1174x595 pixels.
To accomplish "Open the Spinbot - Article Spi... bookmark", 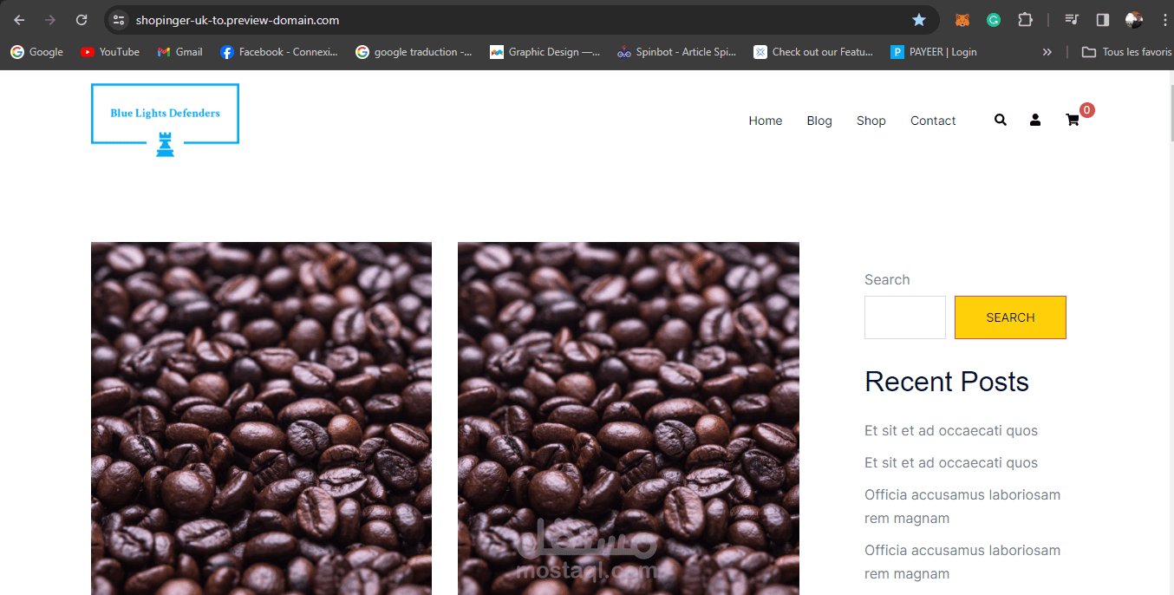I will pos(676,52).
